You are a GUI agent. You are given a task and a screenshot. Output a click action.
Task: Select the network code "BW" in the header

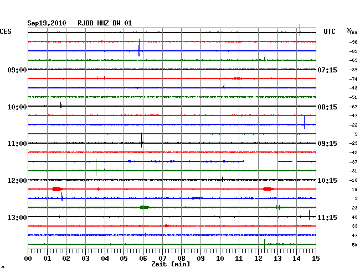pos(116,23)
